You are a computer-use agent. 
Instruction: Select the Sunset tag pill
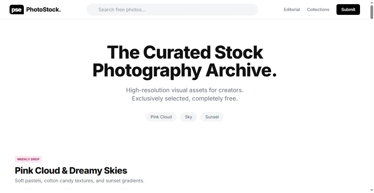pyautogui.click(x=212, y=117)
